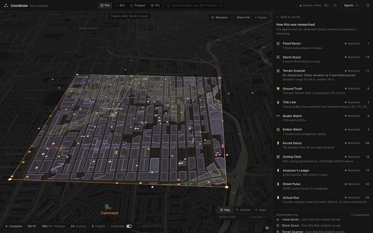Select the Pin tool
The height and width of the screenshot is (233, 373).
click(155, 6)
